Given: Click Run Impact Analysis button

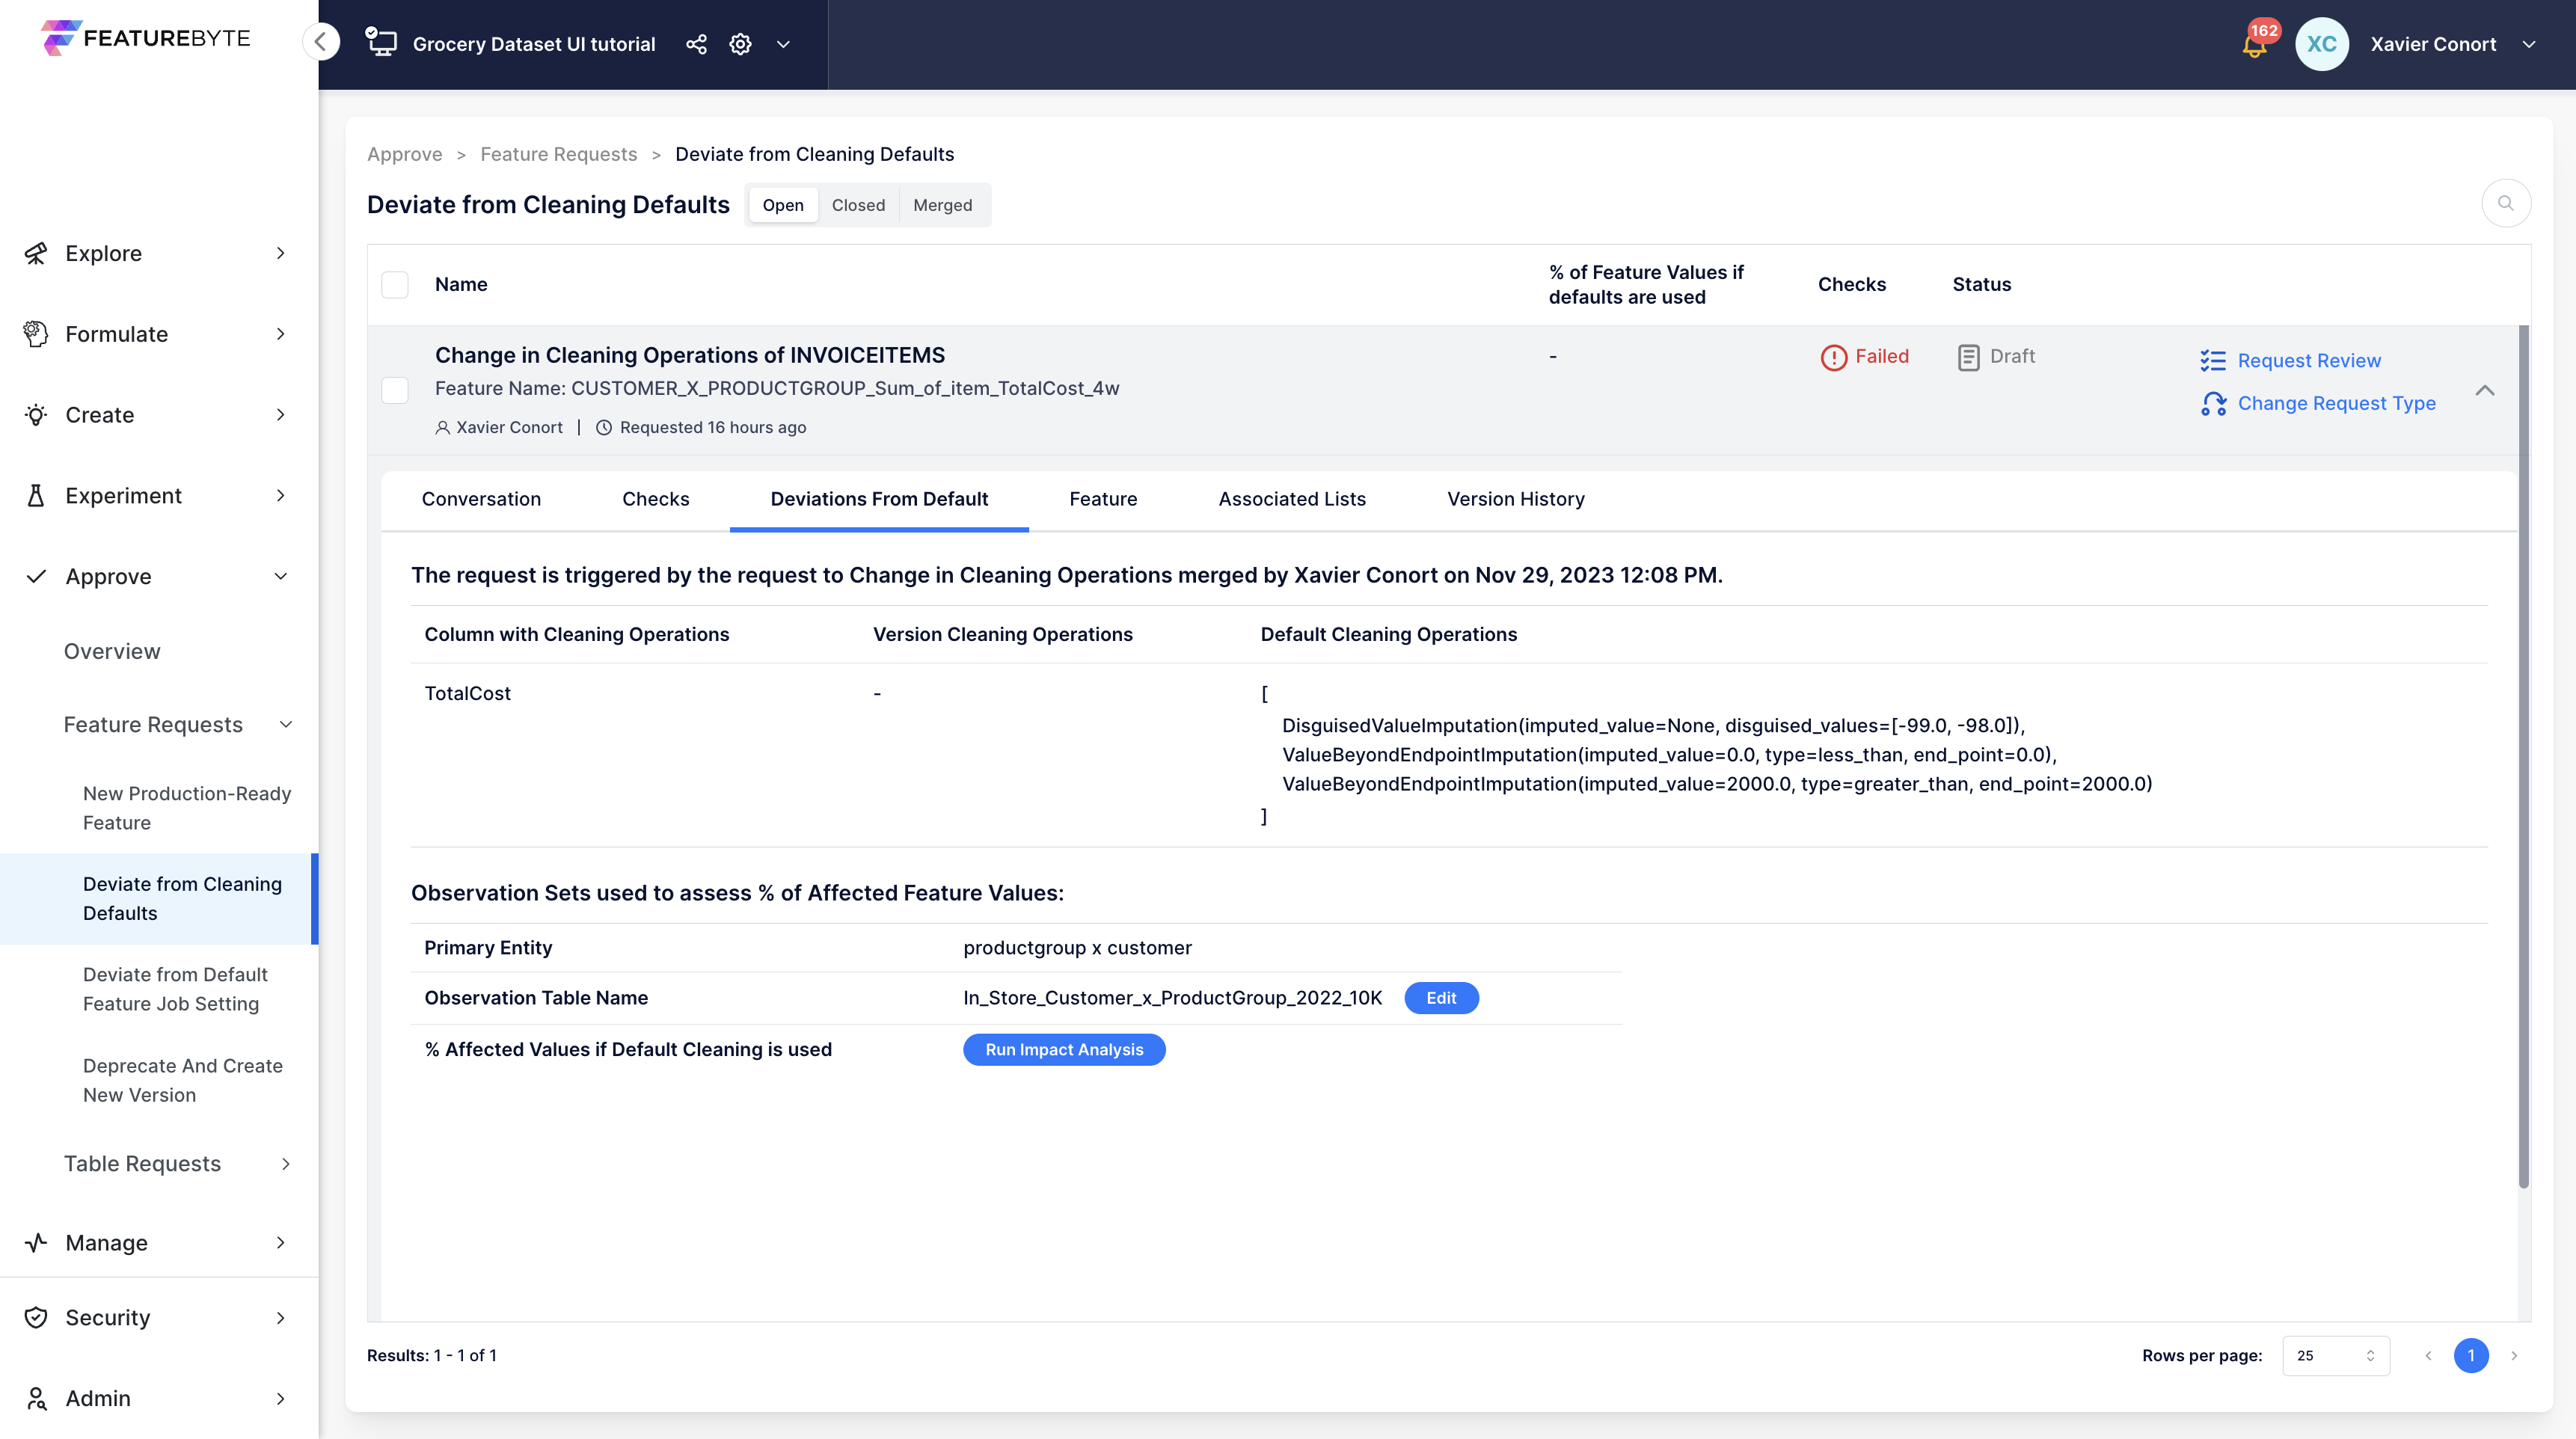Looking at the screenshot, I should 1064,1050.
